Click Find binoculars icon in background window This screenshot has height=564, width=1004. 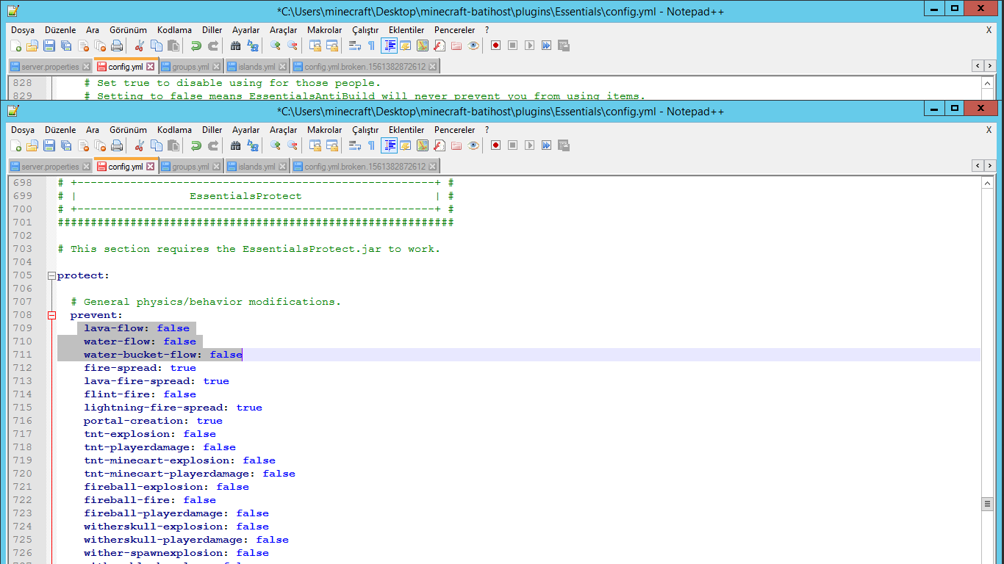click(235, 46)
